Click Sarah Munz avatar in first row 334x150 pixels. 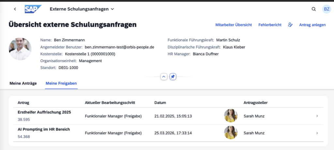231,116
